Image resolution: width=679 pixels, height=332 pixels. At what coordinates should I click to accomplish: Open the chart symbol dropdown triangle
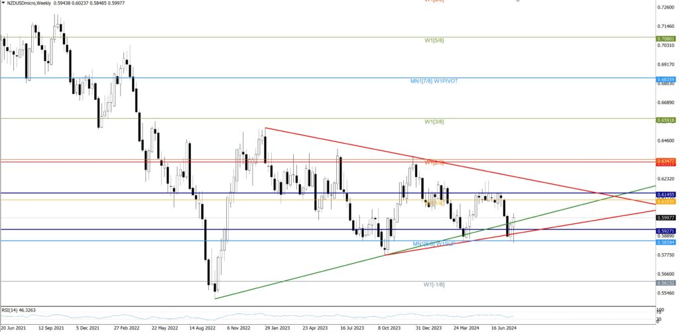click(x=3, y=3)
